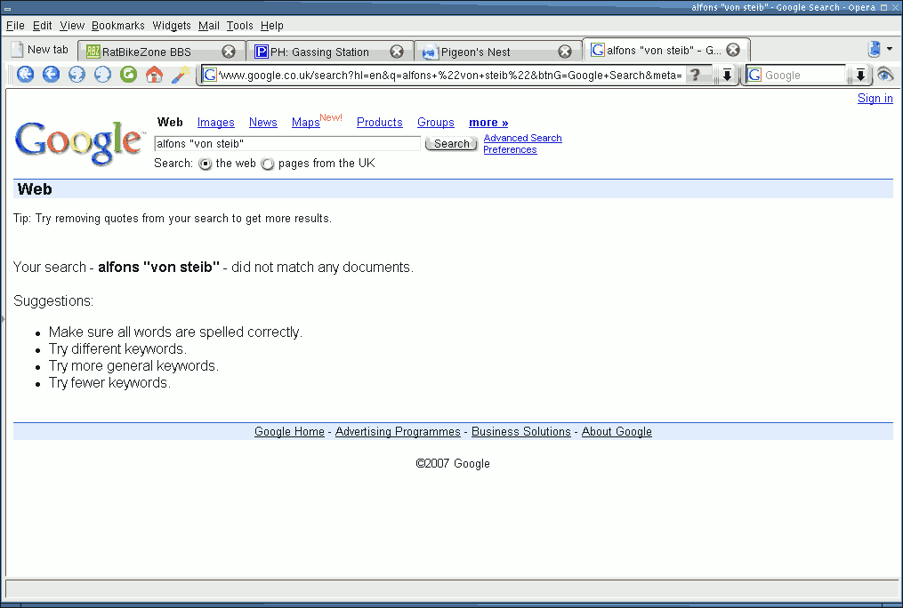Click the Google query text field
Screen dimensions: 903x608
click(286, 143)
